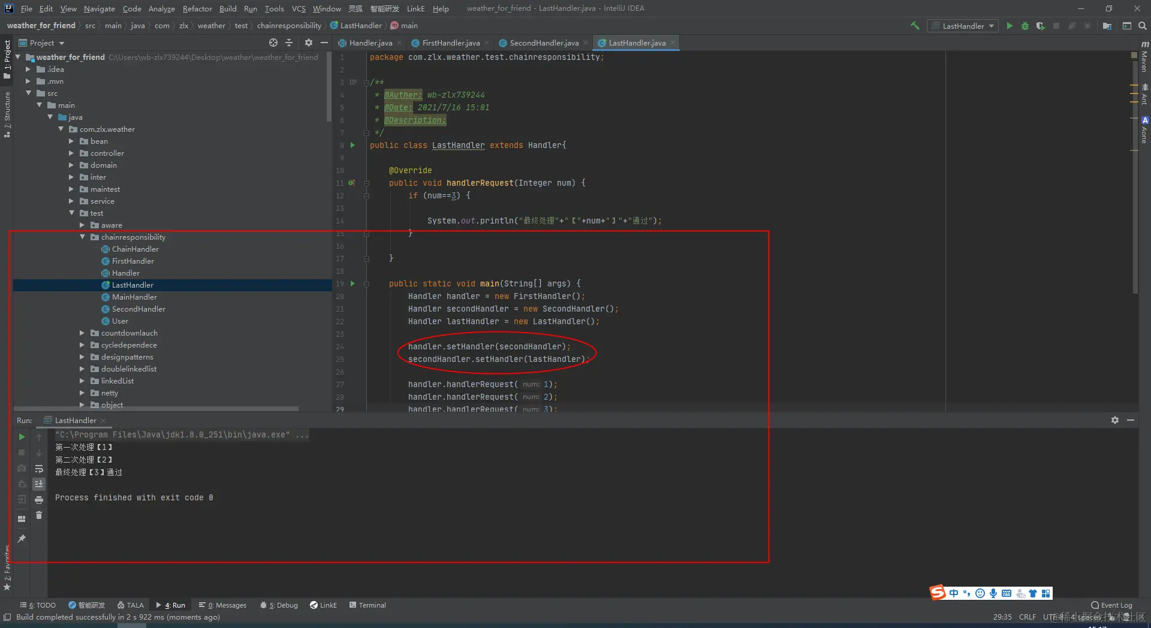Pin the Run tab with pin icon
Image resolution: width=1151 pixels, height=628 pixels.
22,539
